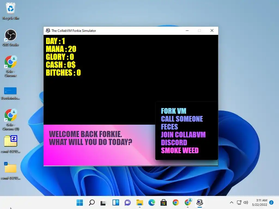Click the MANA : 20 stat text

point(61,49)
